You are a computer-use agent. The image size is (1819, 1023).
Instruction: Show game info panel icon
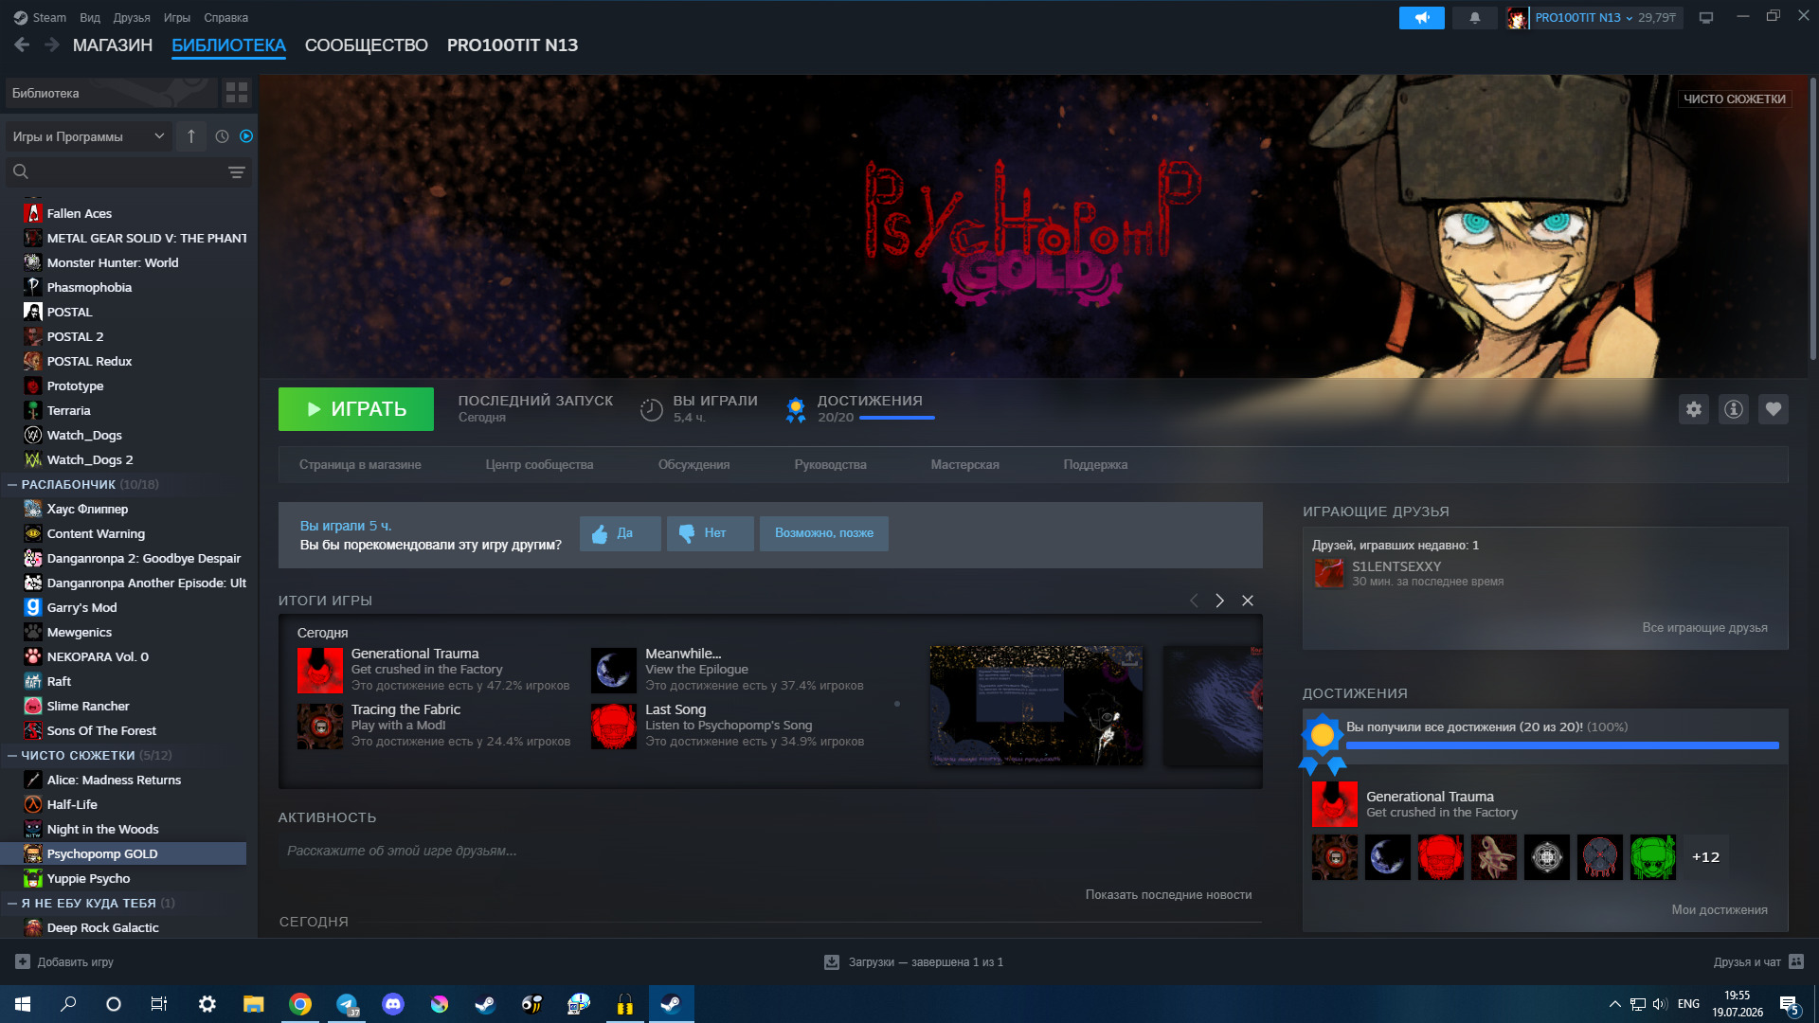pos(1734,409)
